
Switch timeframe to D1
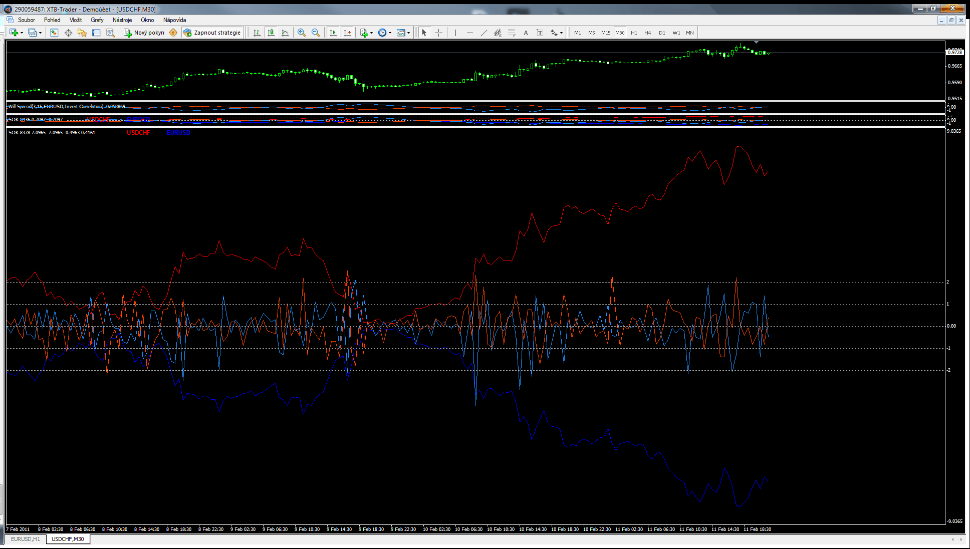(662, 33)
